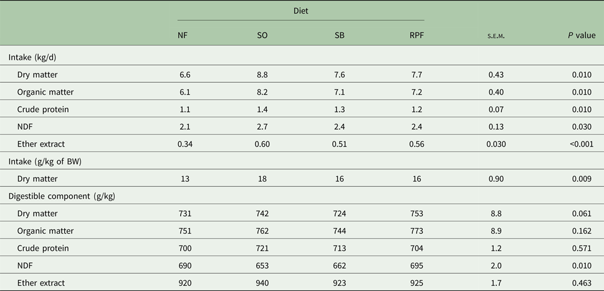Select the SB column header
Image resolution: width=604 pixels, height=291 pixels.
339,36
